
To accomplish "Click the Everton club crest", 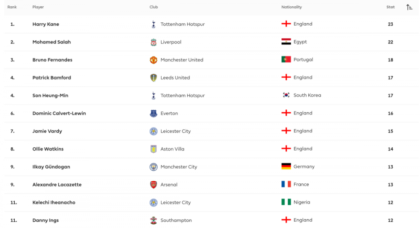I will click(x=153, y=114).
